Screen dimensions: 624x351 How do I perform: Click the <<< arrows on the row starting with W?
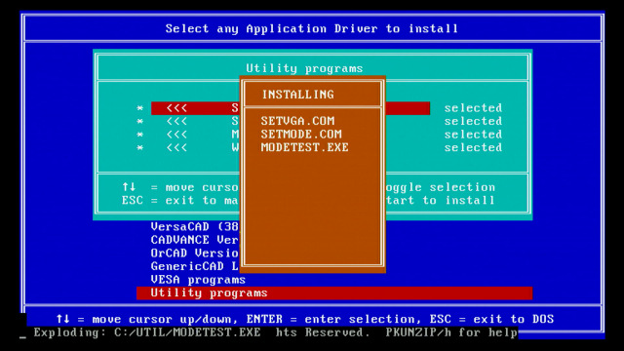[x=176, y=147]
